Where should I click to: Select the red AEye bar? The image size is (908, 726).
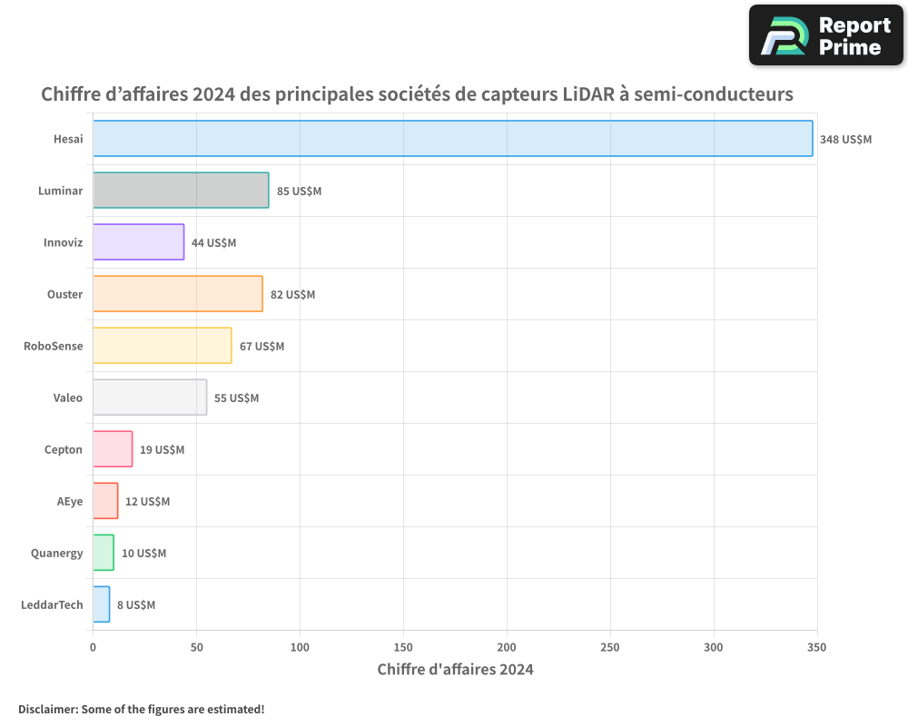click(x=105, y=501)
